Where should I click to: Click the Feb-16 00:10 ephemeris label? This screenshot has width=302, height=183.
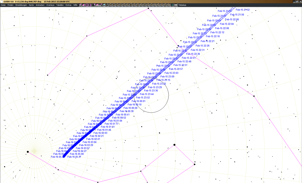(x=135, y=105)
